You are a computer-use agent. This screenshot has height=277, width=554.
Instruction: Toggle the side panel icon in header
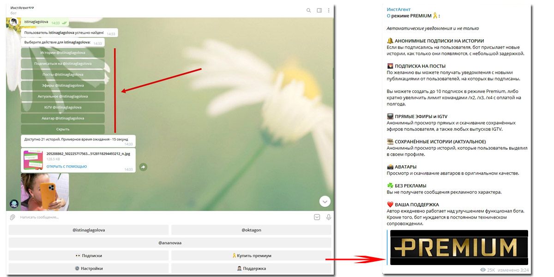click(319, 10)
